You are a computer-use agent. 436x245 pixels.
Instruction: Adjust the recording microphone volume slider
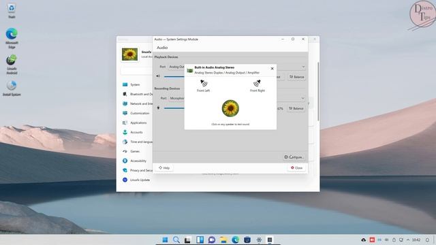tap(174, 108)
